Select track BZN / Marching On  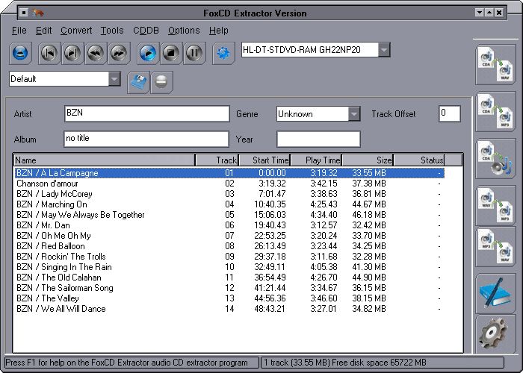point(229,204)
